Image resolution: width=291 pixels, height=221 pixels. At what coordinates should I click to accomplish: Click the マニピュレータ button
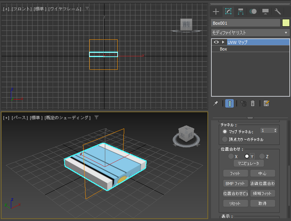click(x=249, y=163)
